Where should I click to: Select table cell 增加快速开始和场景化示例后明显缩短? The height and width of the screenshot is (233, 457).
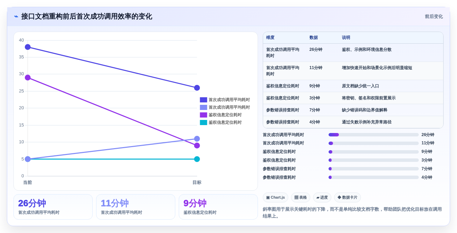click(x=377, y=68)
